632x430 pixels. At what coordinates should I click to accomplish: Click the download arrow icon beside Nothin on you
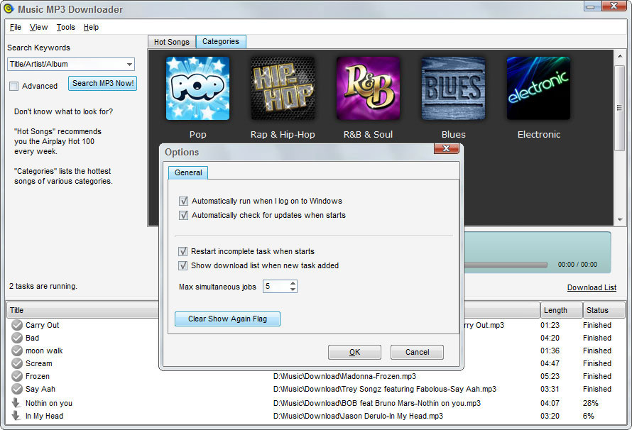point(16,402)
